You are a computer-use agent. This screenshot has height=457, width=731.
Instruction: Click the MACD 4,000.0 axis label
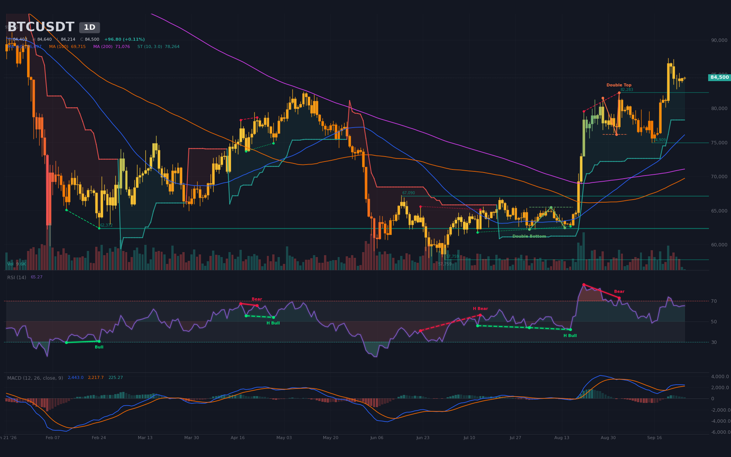pos(720,377)
